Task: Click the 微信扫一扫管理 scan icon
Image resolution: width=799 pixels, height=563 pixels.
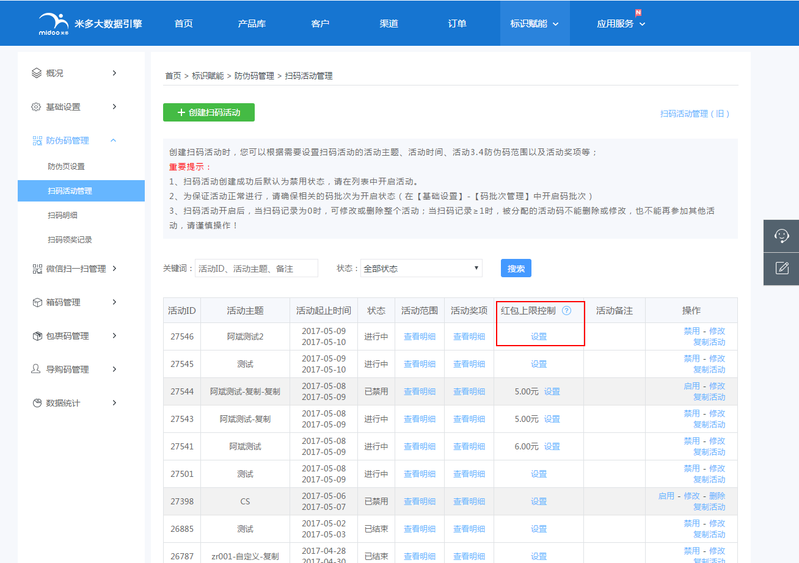Action: click(x=37, y=269)
